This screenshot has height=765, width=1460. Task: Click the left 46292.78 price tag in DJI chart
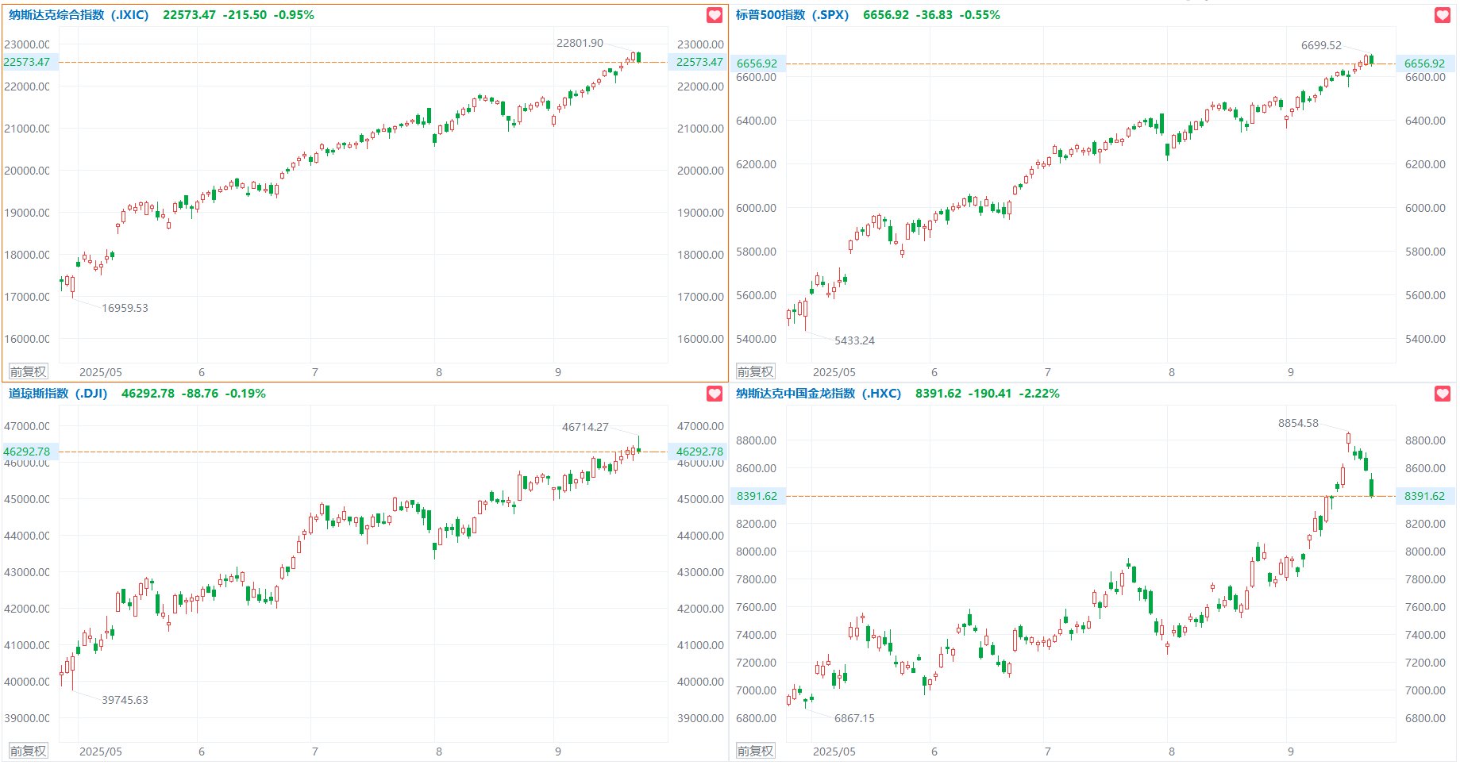coord(29,452)
